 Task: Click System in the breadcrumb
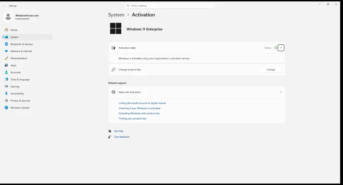pyautogui.click(x=116, y=14)
